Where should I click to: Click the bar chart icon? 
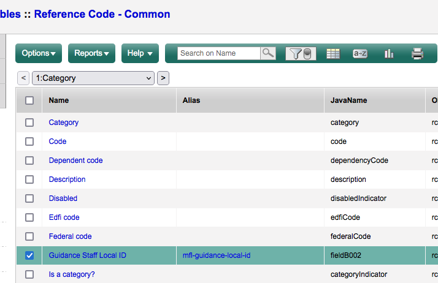pos(389,54)
